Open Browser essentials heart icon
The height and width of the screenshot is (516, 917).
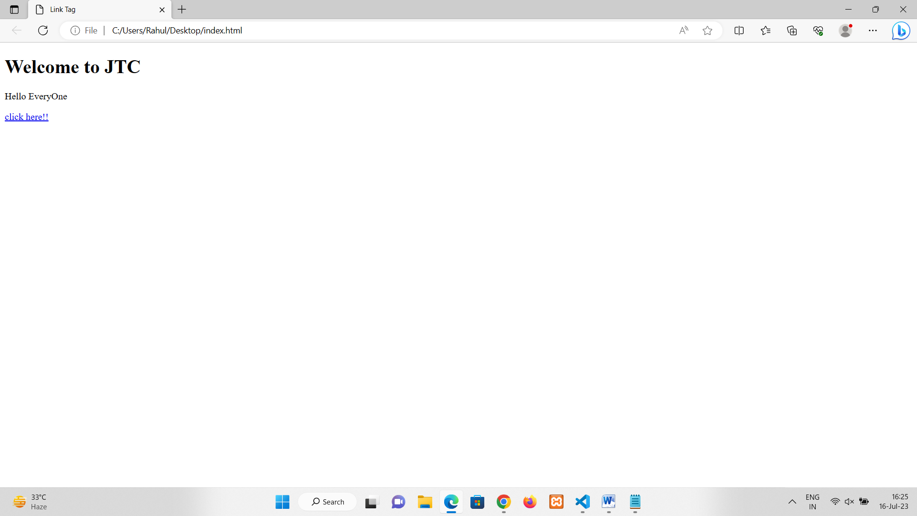coord(818,31)
